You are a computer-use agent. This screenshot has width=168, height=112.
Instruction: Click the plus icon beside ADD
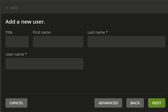click(7, 8)
